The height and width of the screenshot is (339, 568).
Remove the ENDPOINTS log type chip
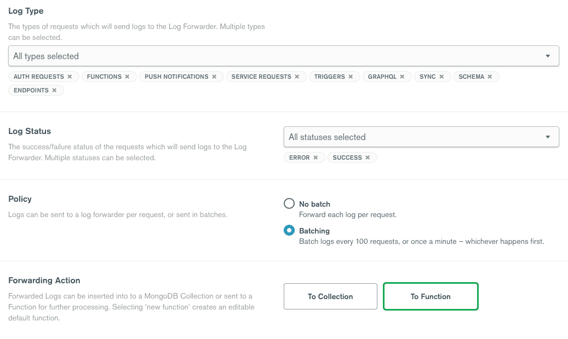click(54, 90)
